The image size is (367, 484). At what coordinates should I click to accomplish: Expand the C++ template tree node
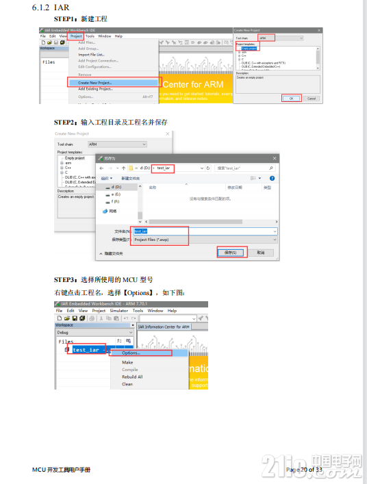click(62, 168)
